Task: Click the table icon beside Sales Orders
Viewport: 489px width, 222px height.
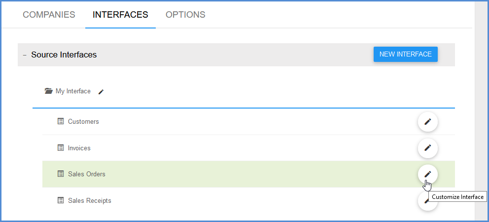Action: [x=61, y=174]
